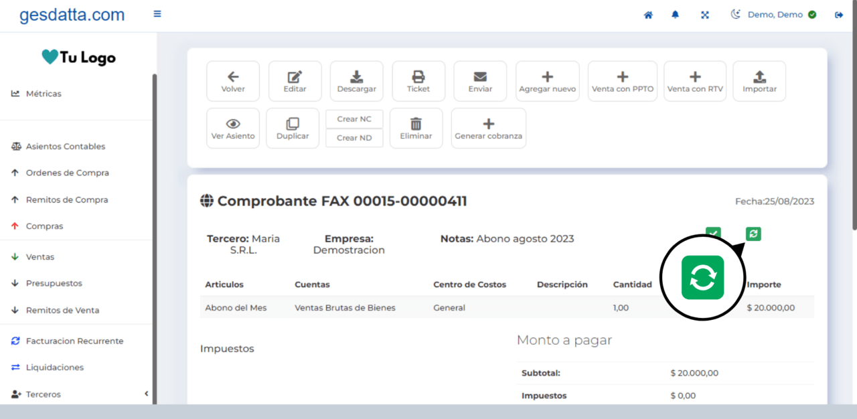This screenshot has height=419, width=857.
Task: Expand the Terceros sidebar section
Action: [146, 394]
